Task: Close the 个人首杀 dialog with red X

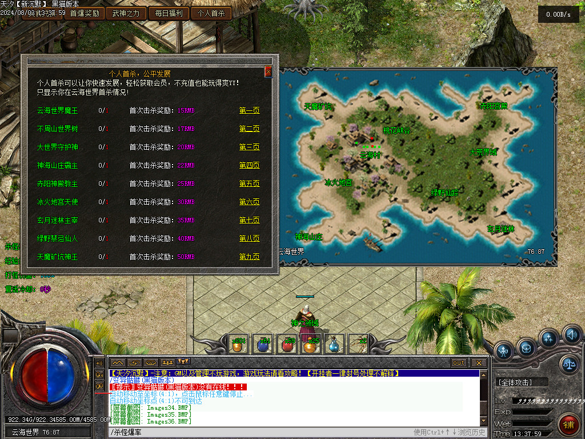Action: pyautogui.click(x=268, y=71)
